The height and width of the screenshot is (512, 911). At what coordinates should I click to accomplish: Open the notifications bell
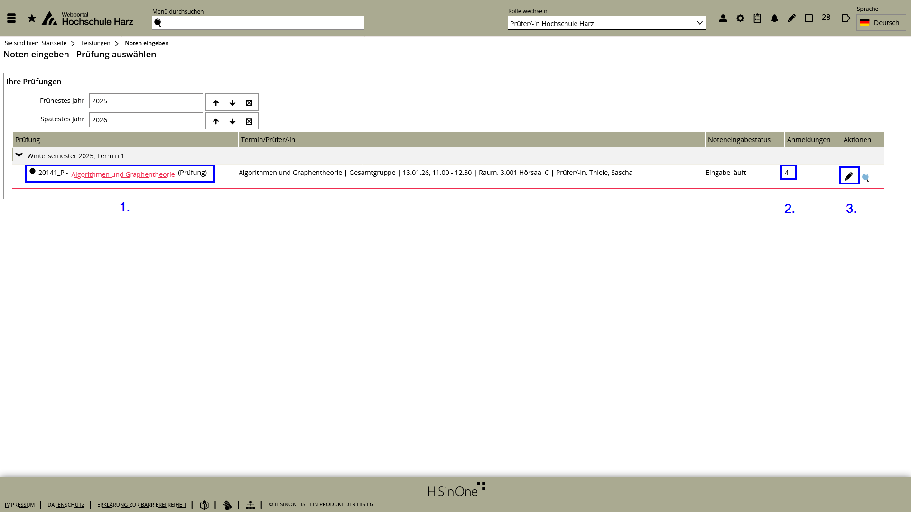tap(774, 18)
